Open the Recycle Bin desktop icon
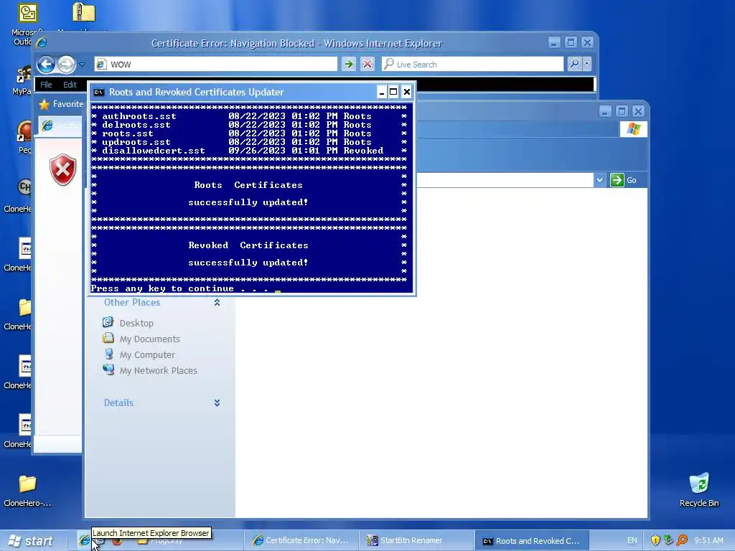Screen dimensions: 735x551 tap(699, 489)
